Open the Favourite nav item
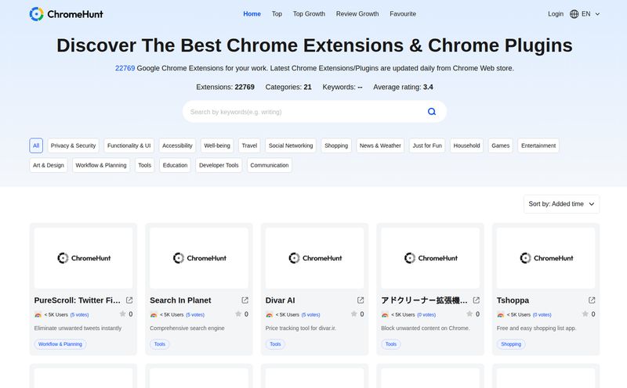The image size is (627, 388). [x=403, y=14]
